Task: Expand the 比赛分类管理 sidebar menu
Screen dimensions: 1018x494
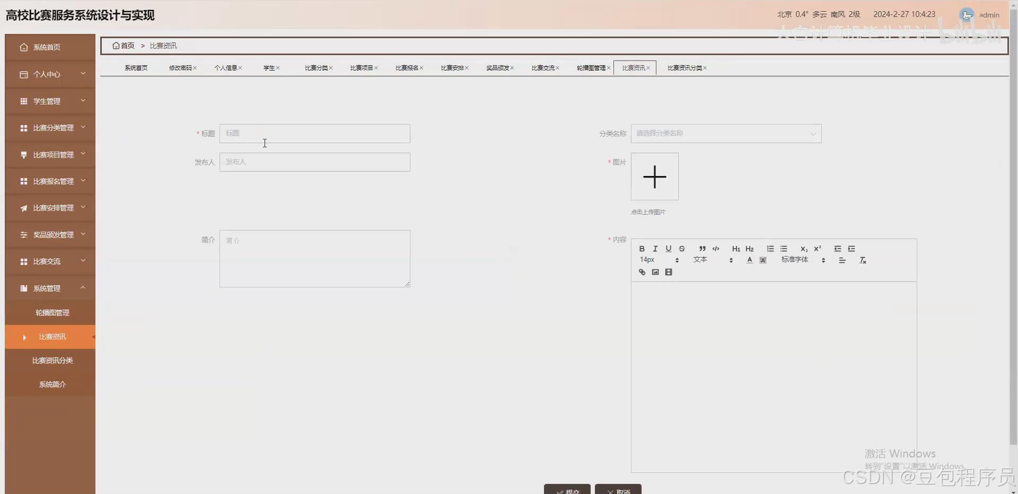Action: 50,128
